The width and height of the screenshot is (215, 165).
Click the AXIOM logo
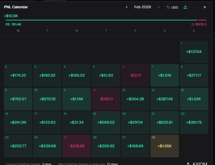(x=197, y=164)
